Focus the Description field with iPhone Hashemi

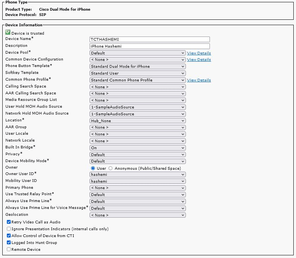point(149,46)
